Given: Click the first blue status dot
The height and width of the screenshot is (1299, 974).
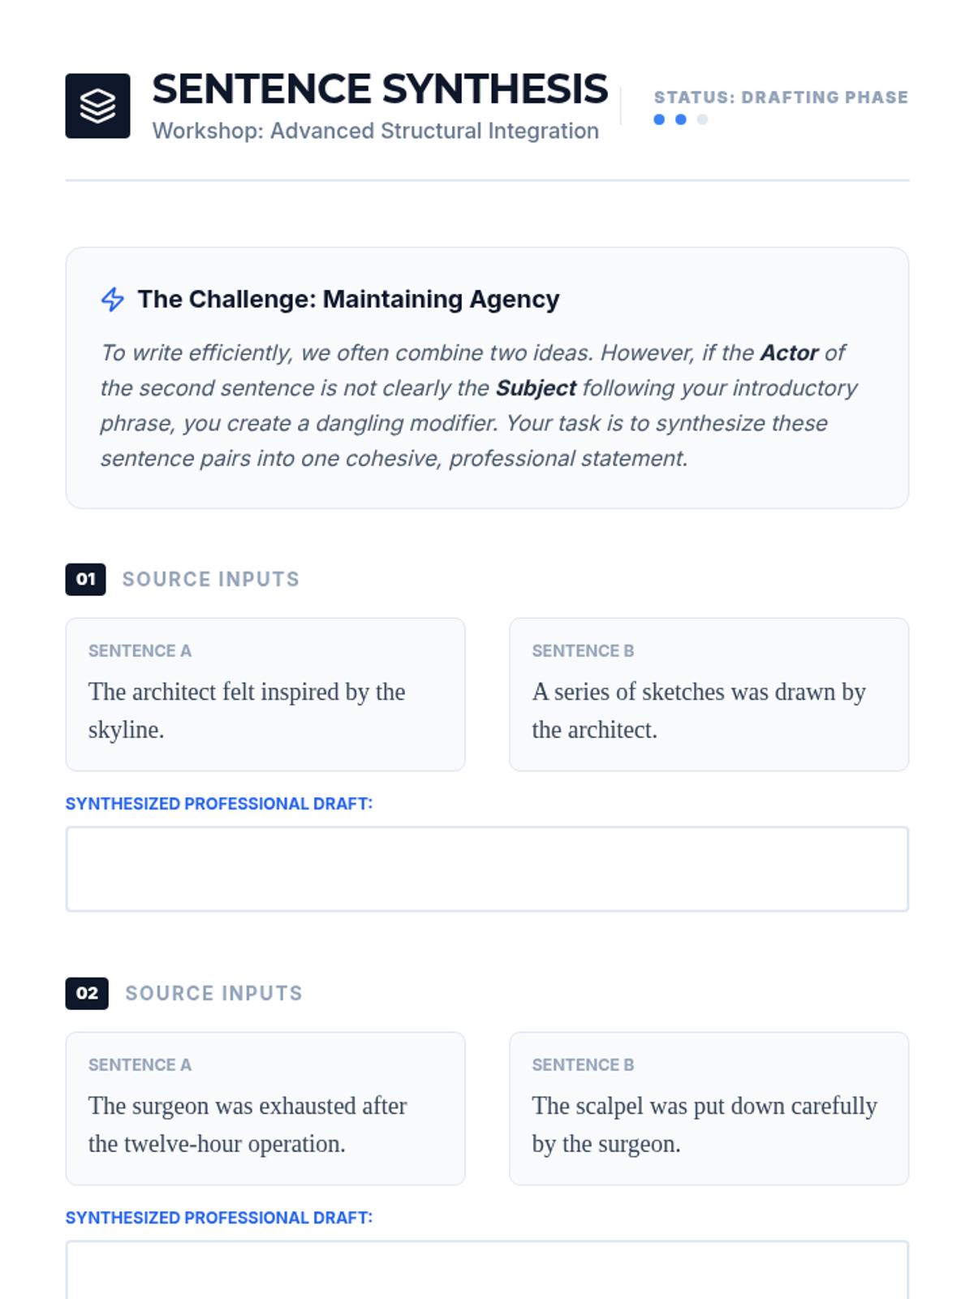Looking at the screenshot, I should [x=659, y=119].
